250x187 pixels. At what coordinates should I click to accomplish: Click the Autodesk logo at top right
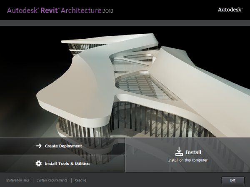pos(230,10)
